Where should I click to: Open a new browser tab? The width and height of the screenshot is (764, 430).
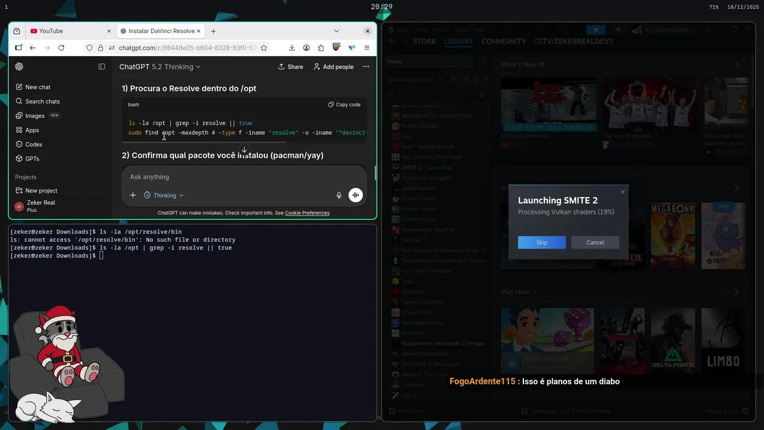(213, 31)
